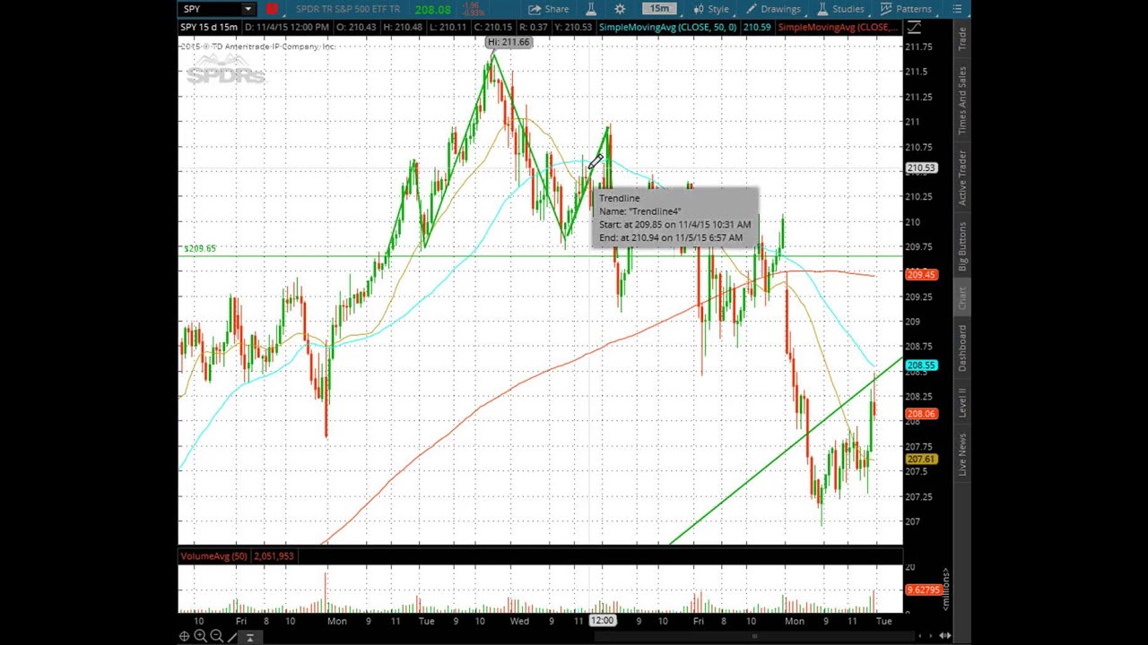Open chart settings gear icon
Screen dimensions: 1148x645
pos(620,9)
